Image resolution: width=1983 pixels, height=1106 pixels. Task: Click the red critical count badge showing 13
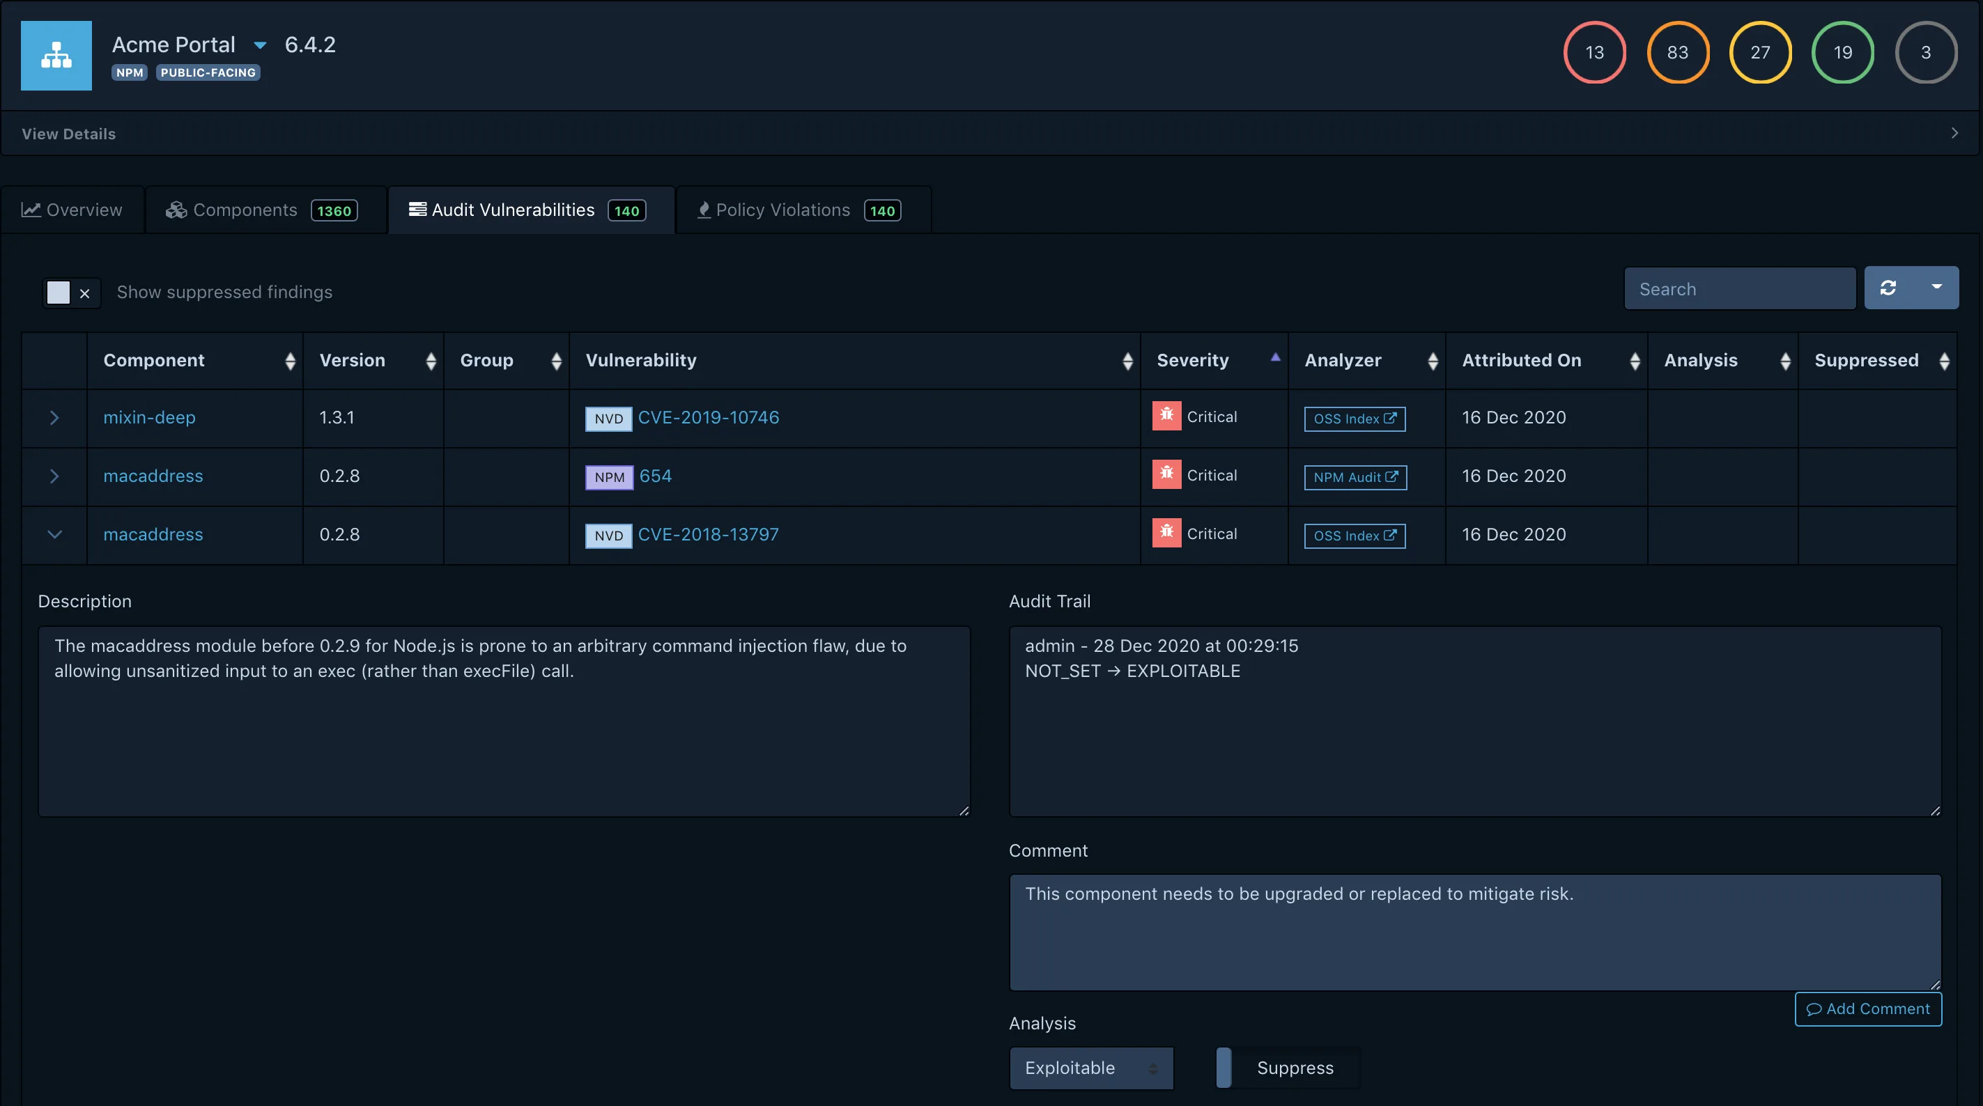point(1594,52)
